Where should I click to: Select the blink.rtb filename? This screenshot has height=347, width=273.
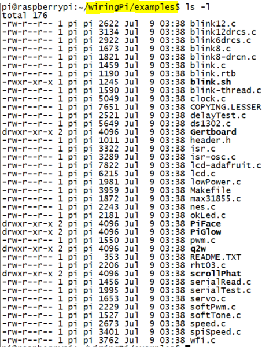tap(213, 73)
